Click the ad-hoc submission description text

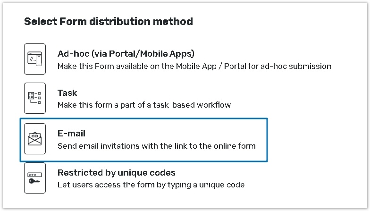click(194, 66)
